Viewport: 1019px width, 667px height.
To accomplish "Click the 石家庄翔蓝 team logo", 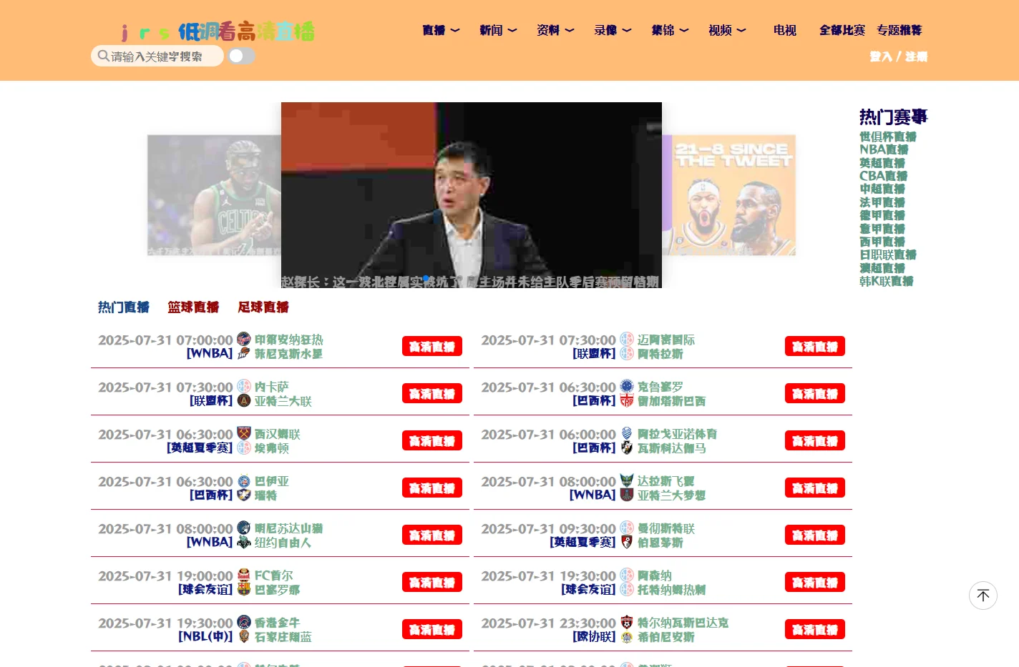I will (244, 636).
